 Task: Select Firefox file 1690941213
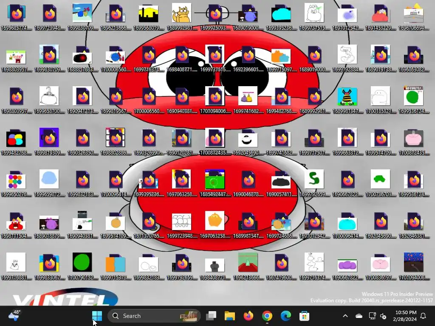(82, 100)
